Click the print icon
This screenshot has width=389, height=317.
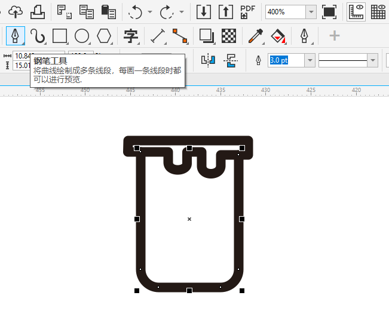pos(38,12)
